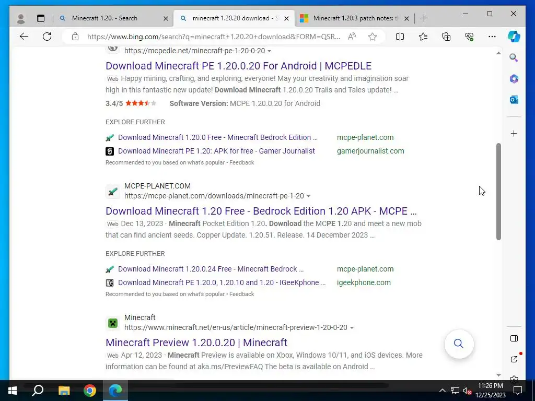Expand minecraft.net URL dropdown arrow
The height and width of the screenshot is (401, 535).
point(352,328)
